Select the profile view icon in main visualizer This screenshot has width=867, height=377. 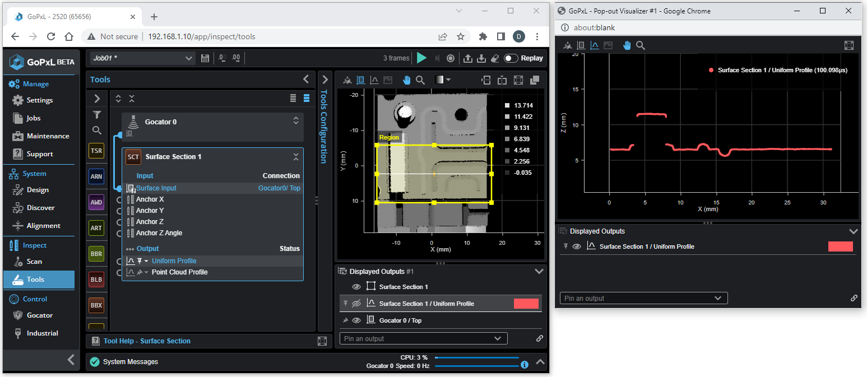tap(374, 80)
